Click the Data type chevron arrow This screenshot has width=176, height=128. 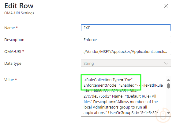point(166,63)
